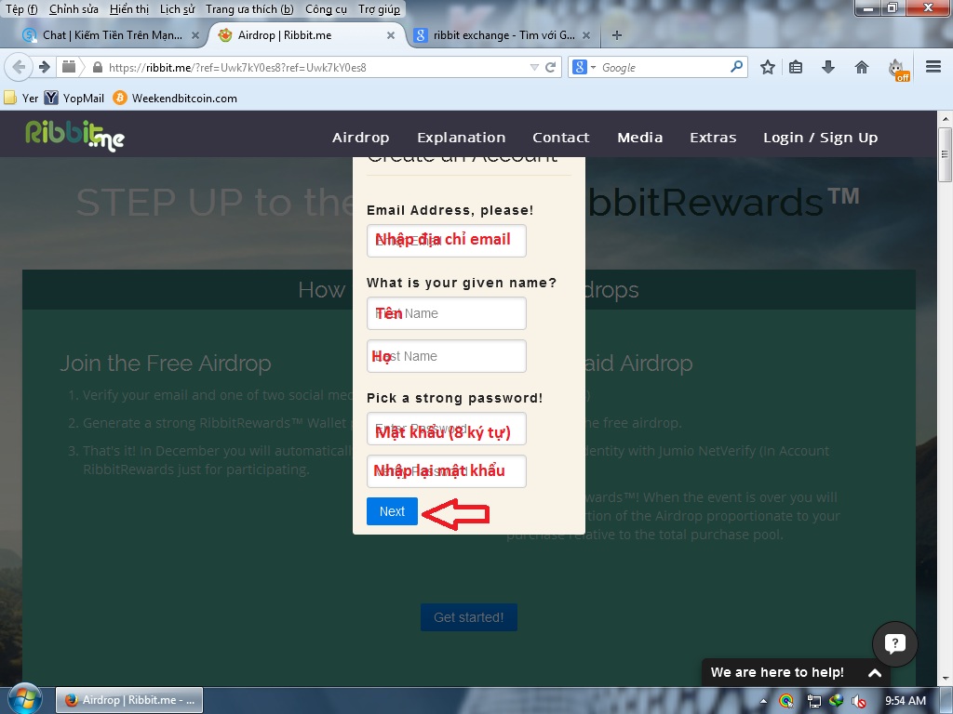Click the reload page icon in address bar

click(551, 67)
